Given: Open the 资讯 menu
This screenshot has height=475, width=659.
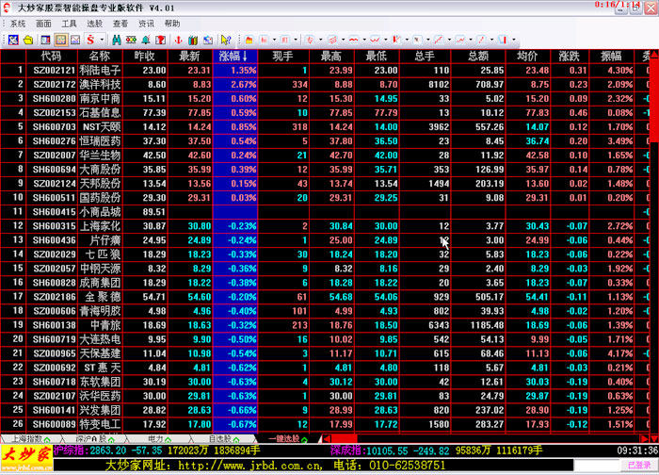Looking at the screenshot, I should (146, 24).
